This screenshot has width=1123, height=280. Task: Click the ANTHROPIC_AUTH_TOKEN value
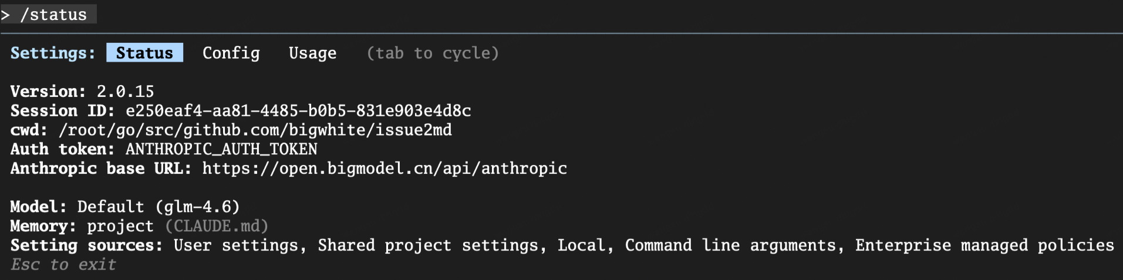pos(221,149)
